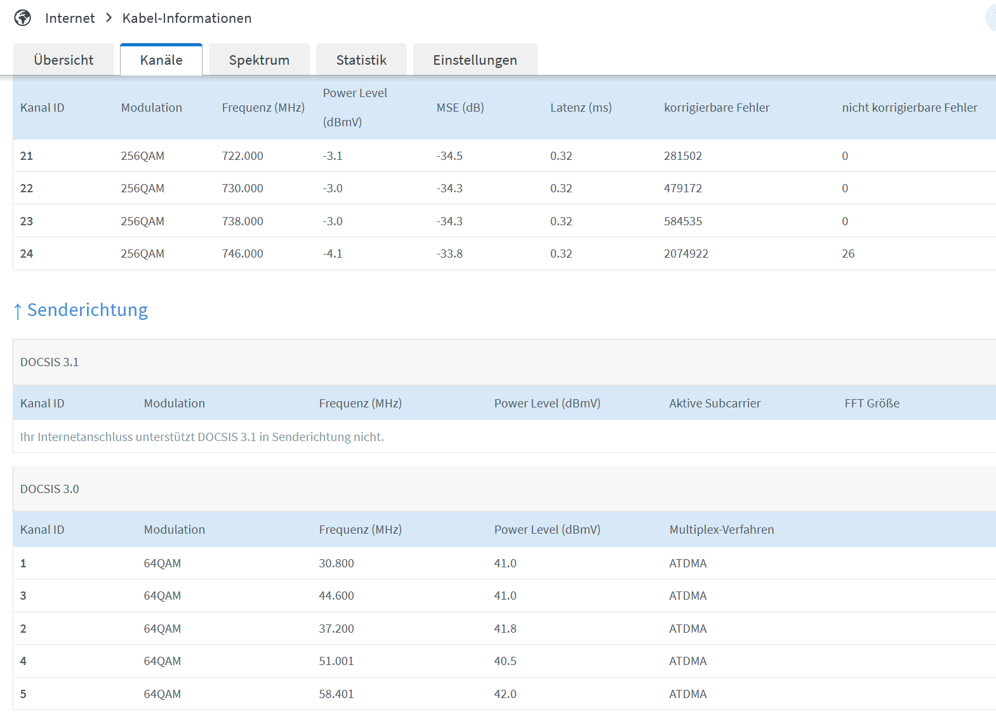Click 64QAM in the 30.800 MHz row
Screen dimensions: 996x719
(x=163, y=564)
